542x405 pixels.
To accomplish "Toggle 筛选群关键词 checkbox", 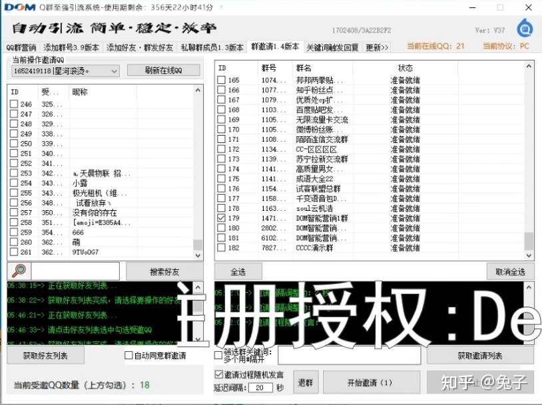I will pos(218,355).
